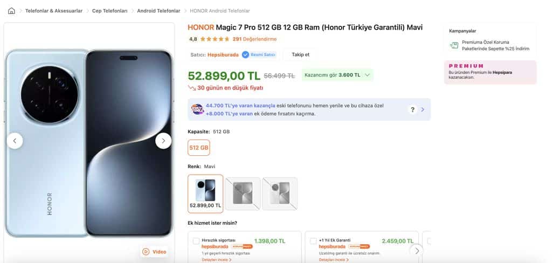Image resolution: width=552 pixels, height=263 pixels.
Task: Open the 291 Değerlendirme reviews link
Action: click(254, 39)
